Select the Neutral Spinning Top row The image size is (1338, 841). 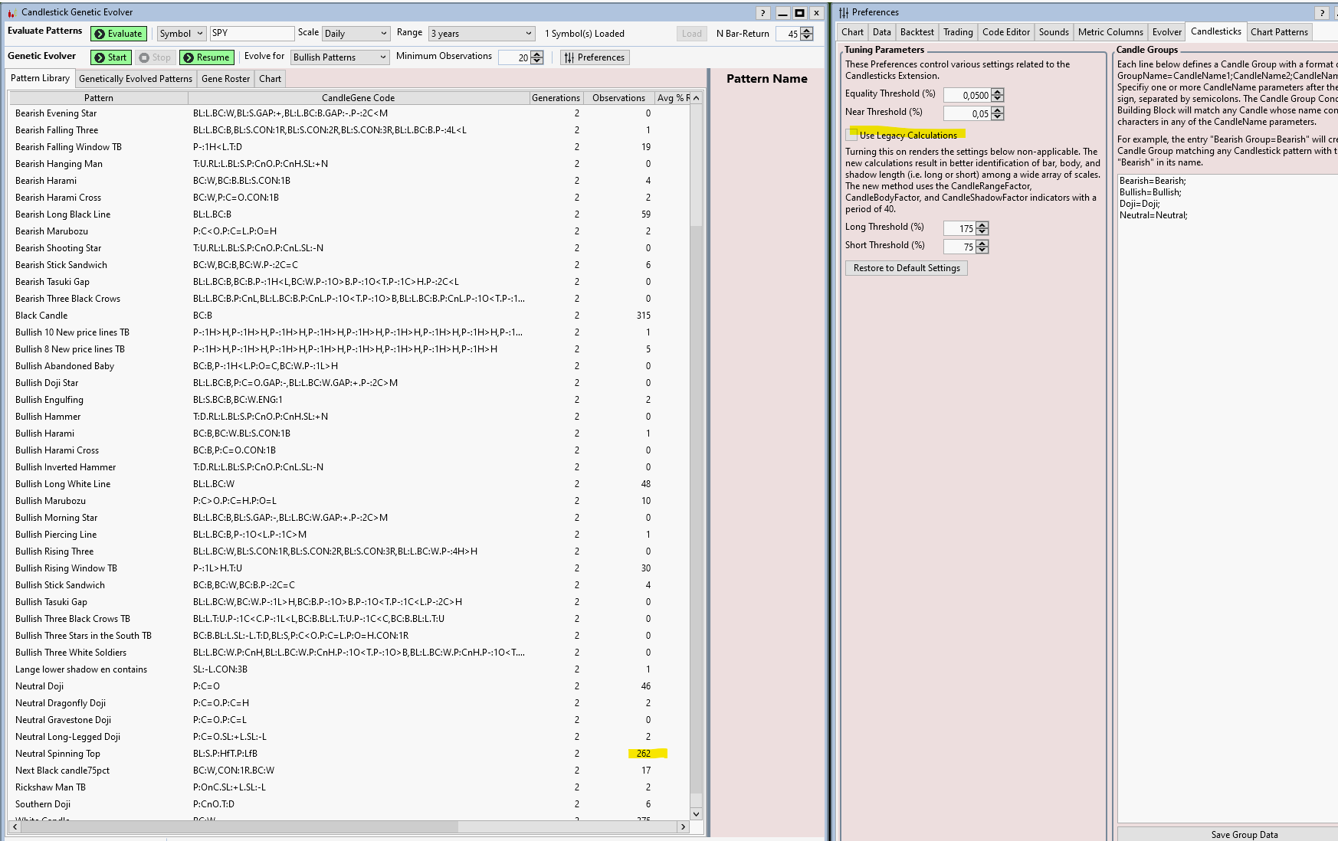pyautogui.click(x=349, y=754)
